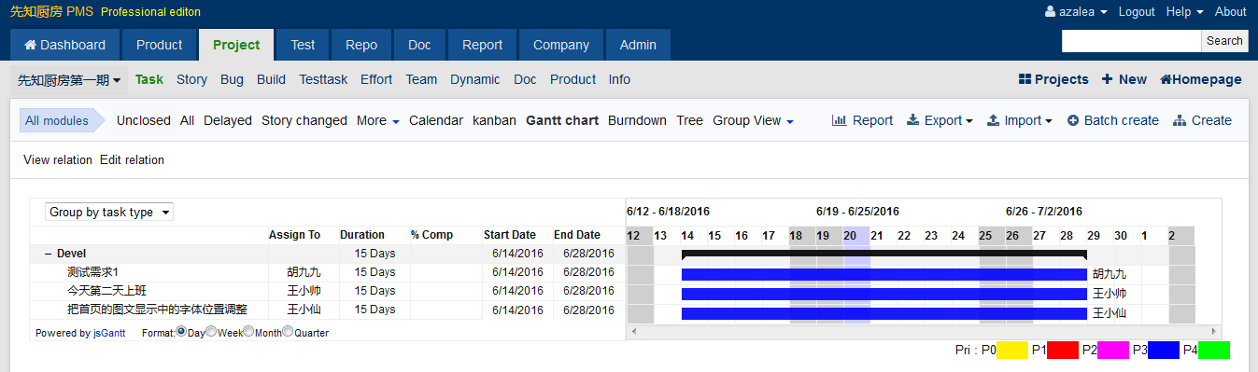Open the Burndown view

637,120
